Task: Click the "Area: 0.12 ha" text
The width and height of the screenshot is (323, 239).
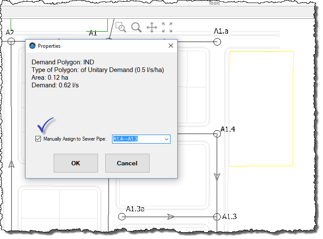Action: click(50, 78)
